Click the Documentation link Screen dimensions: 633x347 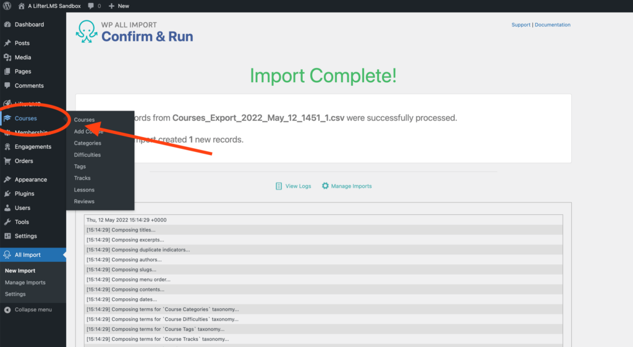pos(552,25)
